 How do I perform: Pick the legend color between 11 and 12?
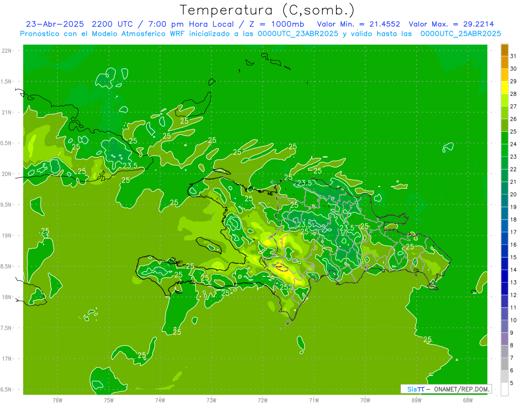pyautogui.click(x=504, y=301)
